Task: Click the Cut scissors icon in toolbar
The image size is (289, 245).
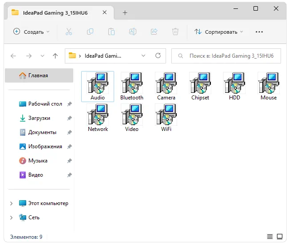Action: (x=69, y=32)
